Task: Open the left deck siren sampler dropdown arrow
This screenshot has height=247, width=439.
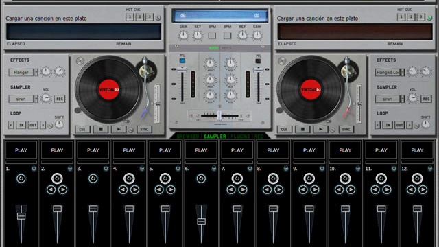Action: pyautogui.click(x=36, y=99)
